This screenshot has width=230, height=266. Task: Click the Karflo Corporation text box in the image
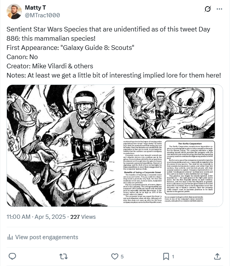point(190,167)
